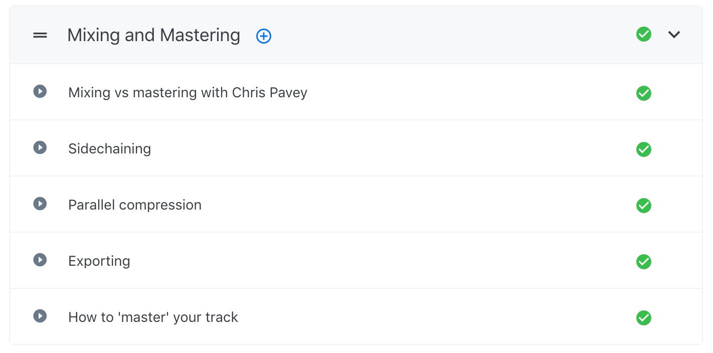Viewport: 713px width, 353px height.
Task: Toggle completion check for How to 'master' your track
Action: tap(644, 318)
